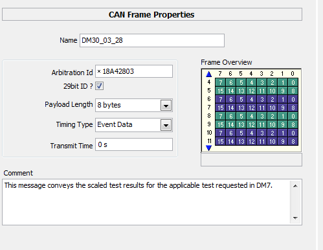Select green bit 4 cell in row 8
323x250 pixels.
coord(252,116)
